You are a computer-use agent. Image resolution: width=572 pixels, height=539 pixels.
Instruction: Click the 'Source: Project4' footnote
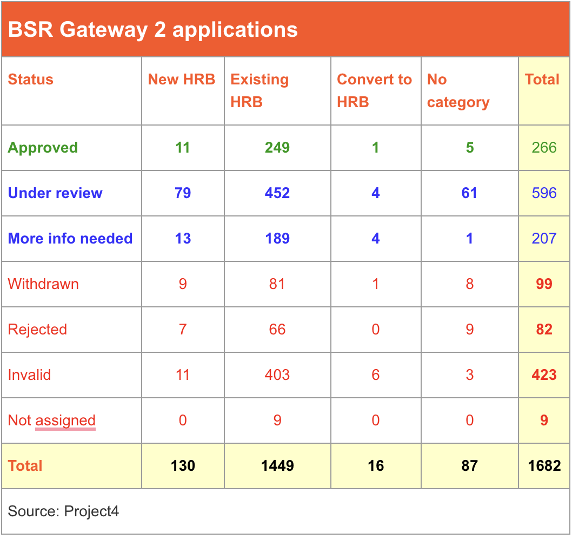(x=63, y=511)
